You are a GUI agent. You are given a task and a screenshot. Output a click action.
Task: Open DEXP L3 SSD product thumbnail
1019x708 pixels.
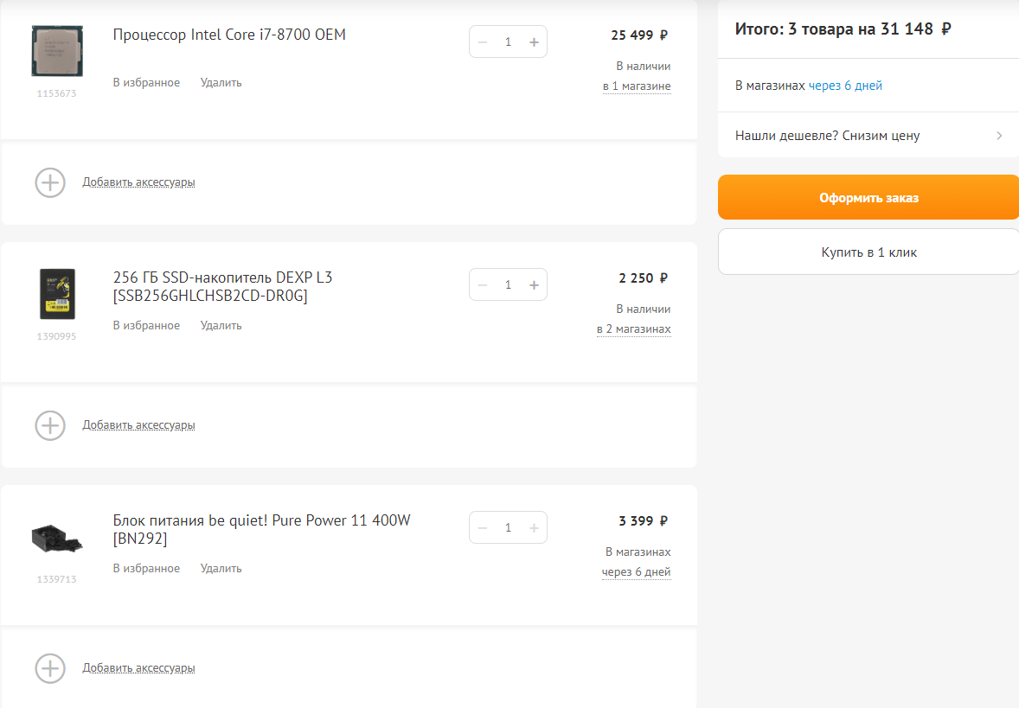tap(57, 294)
